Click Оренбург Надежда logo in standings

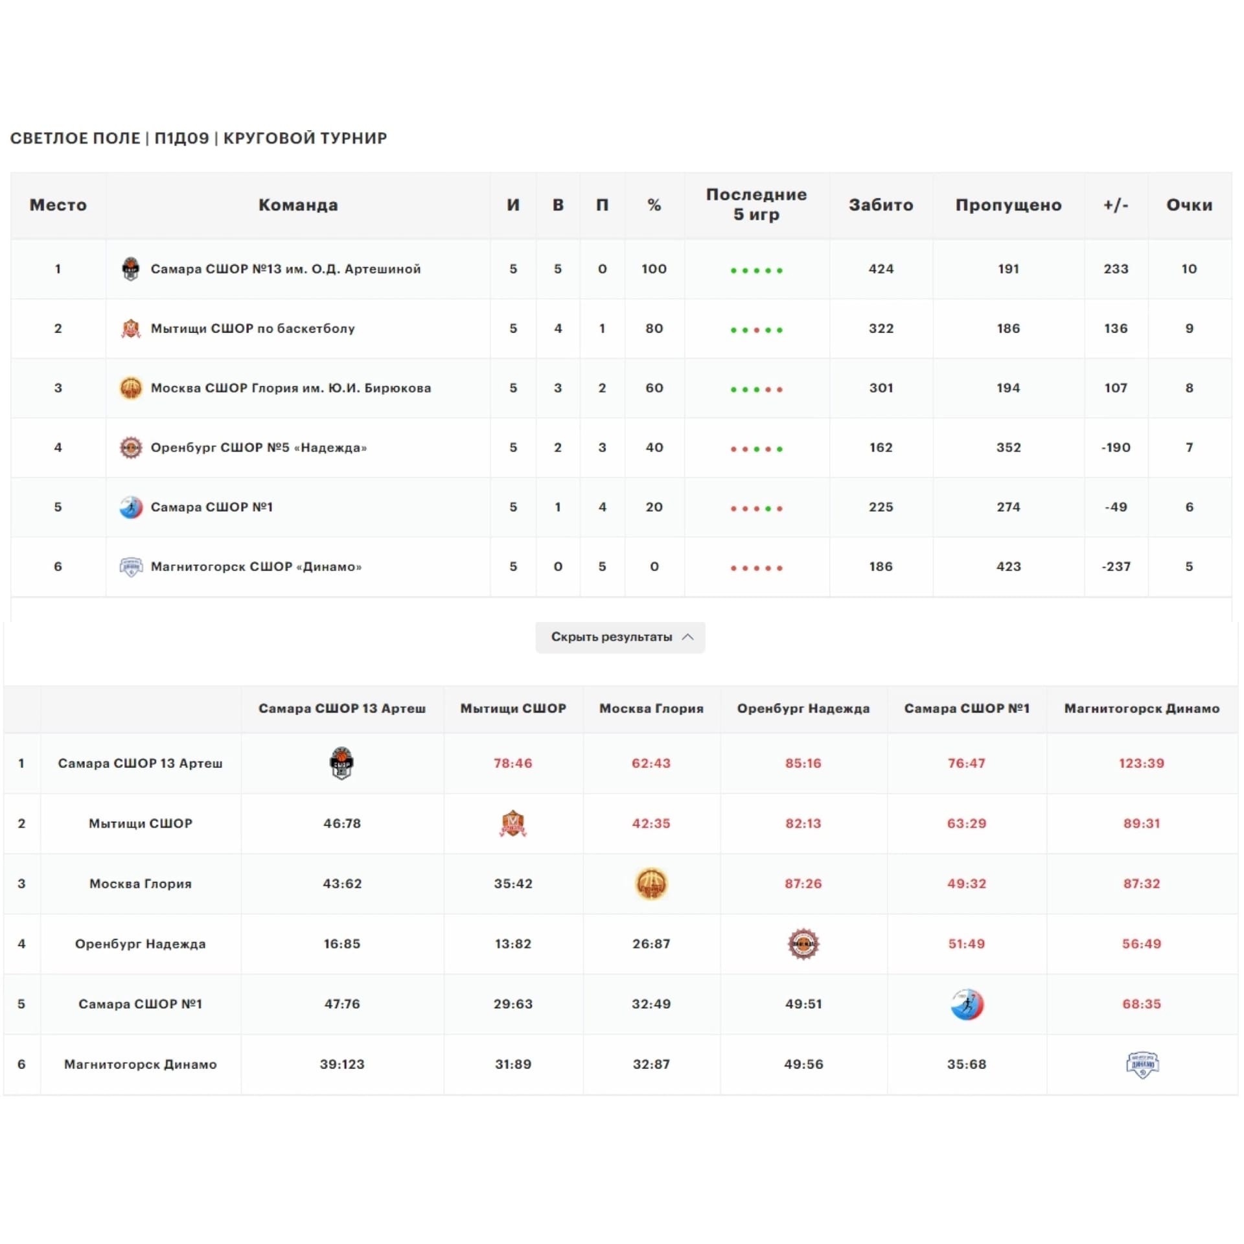[131, 448]
